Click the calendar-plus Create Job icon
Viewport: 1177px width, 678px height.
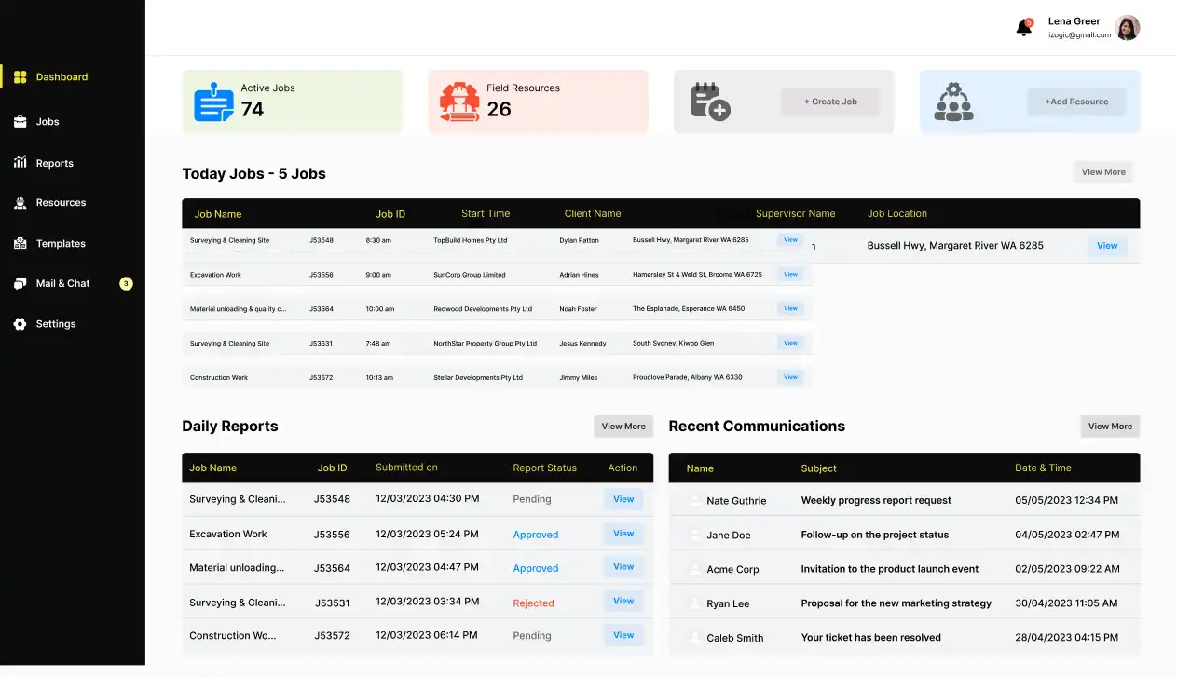coord(710,102)
